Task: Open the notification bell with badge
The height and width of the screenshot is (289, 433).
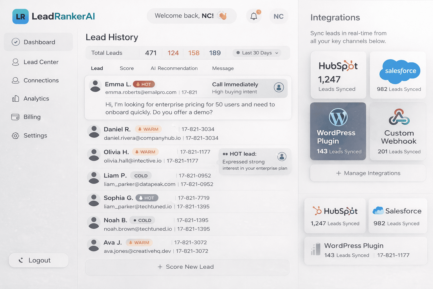Action: pyautogui.click(x=253, y=16)
